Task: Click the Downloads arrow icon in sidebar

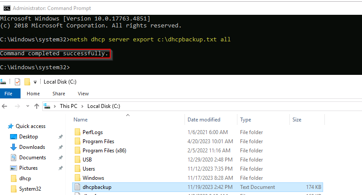Action: tap(14, 147)
